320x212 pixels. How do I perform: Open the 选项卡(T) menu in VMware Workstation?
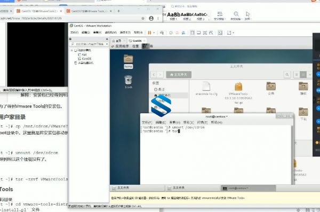pos(125,33)
